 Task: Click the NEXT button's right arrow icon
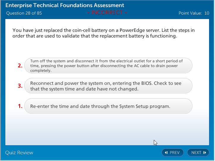(205, 153)
